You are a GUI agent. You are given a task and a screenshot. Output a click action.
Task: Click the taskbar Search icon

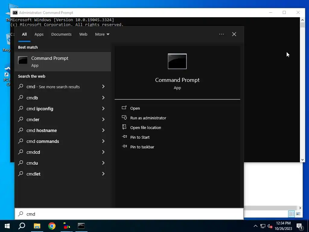[x=22, y=226]
